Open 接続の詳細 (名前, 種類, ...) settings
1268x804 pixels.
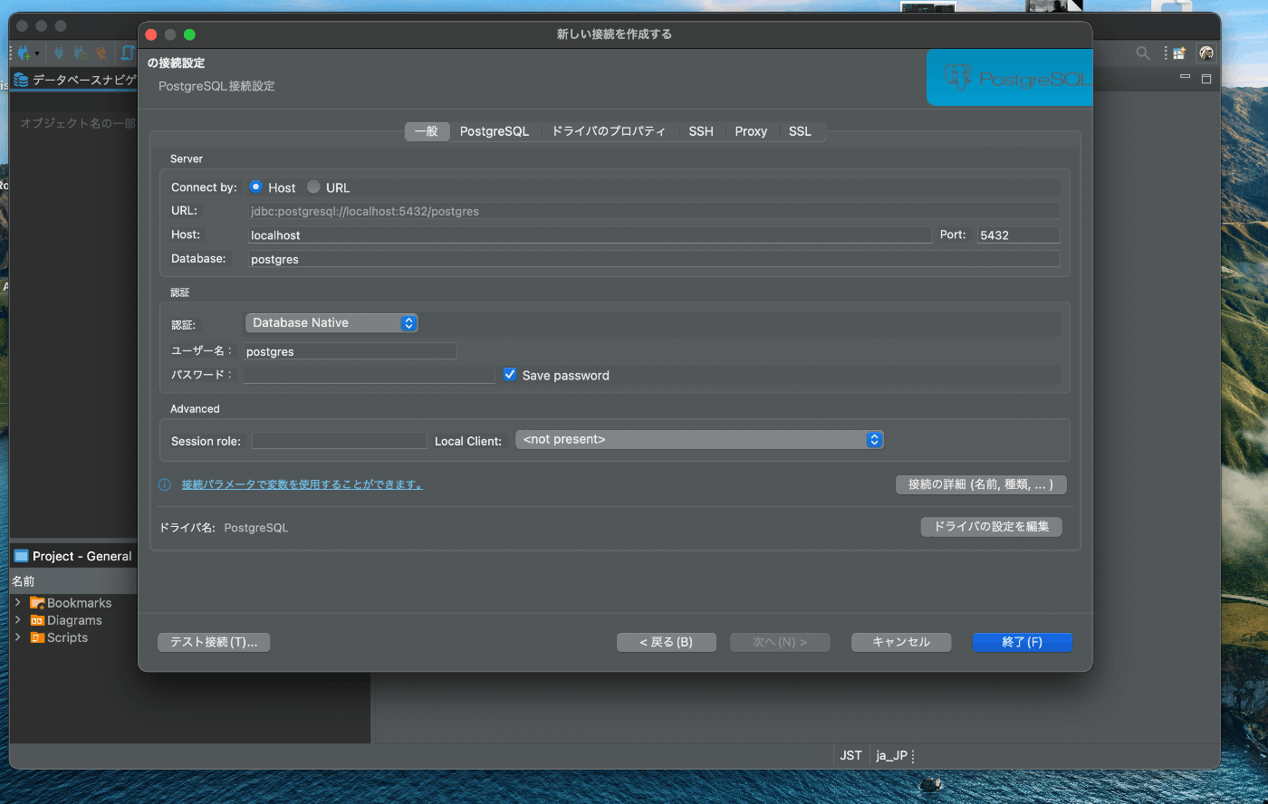click(x=981, y=484)
